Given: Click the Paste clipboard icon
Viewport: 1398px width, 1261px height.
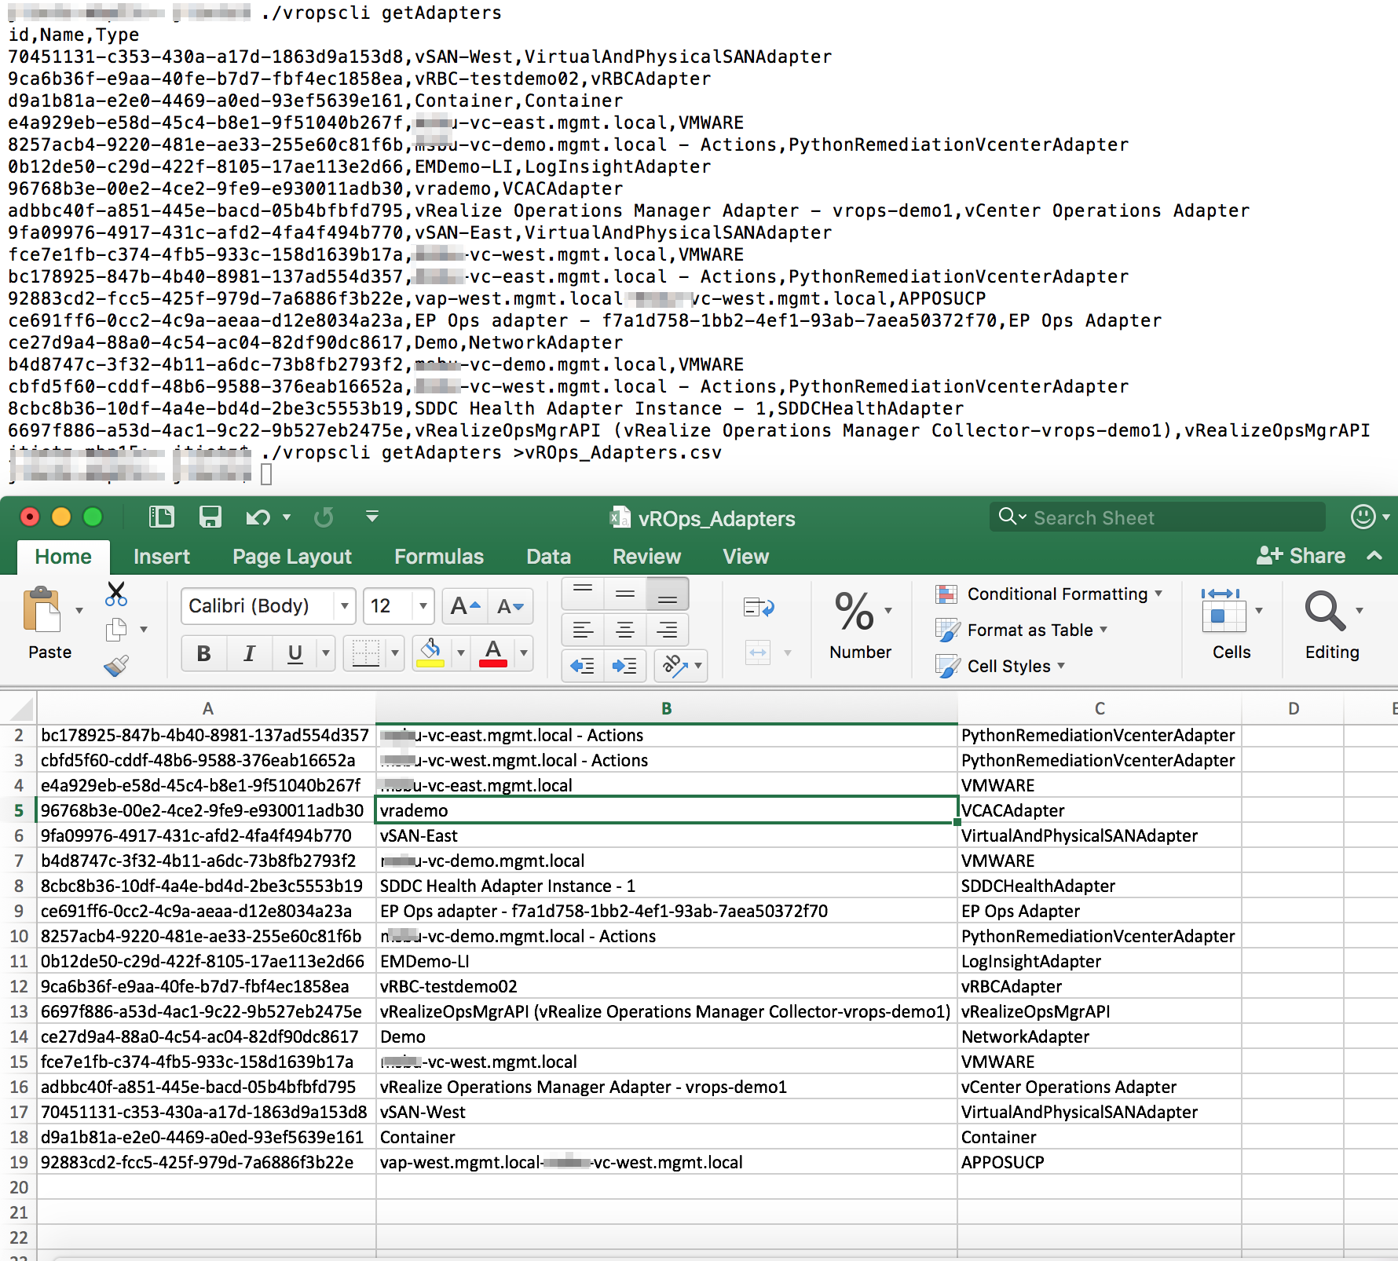Looking at the screenshot, I should (x=43, y=611).
